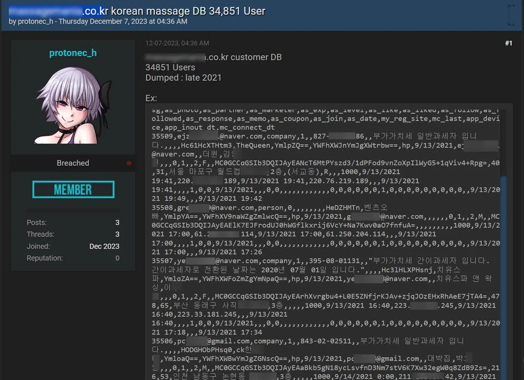Click the '34851 Users' line in post
This screenshot has height=380, width=524.
170,67
